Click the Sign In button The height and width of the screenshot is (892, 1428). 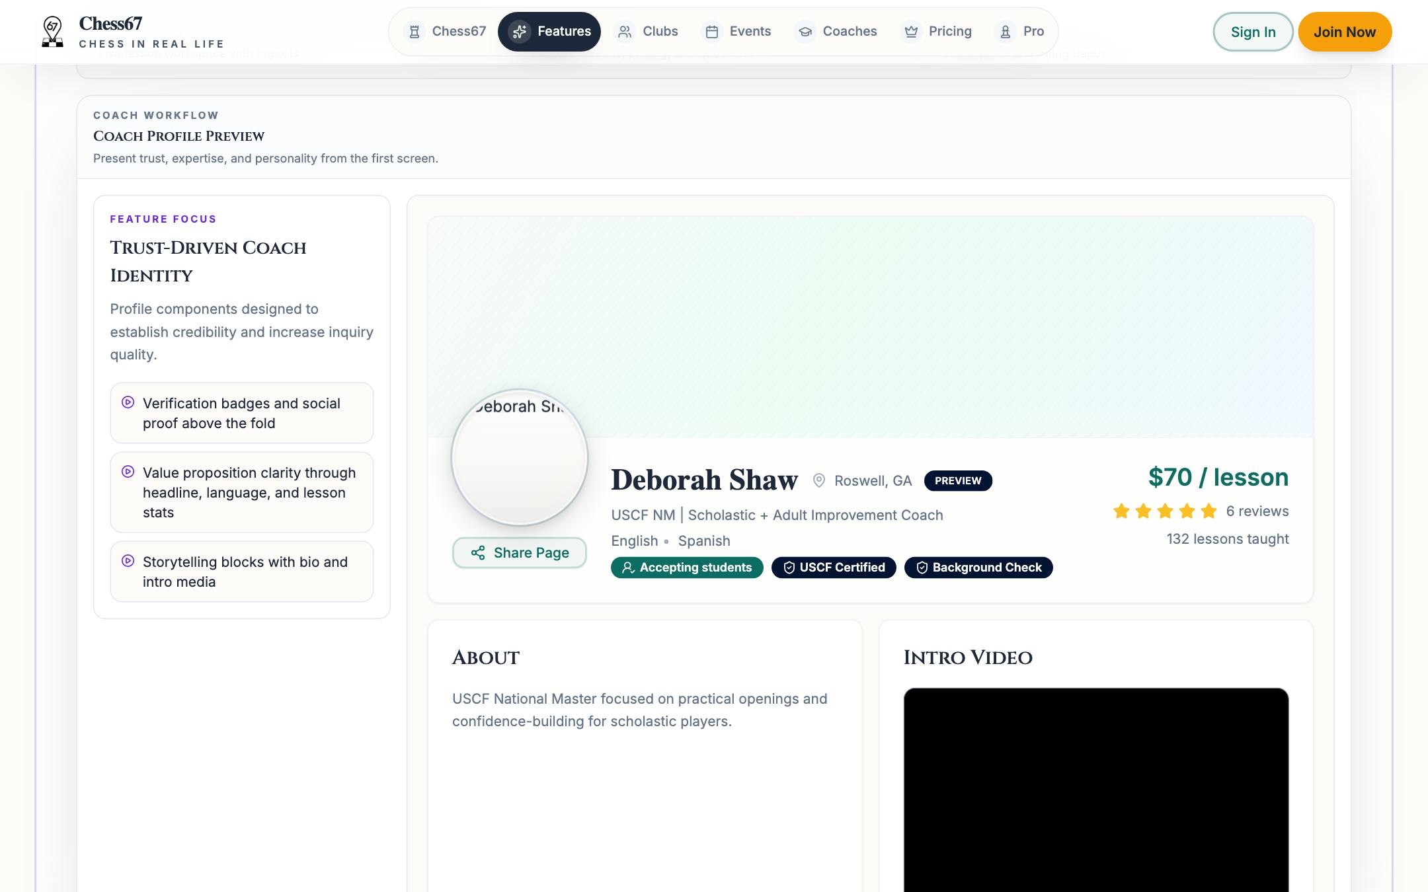tap(1253, 32)
